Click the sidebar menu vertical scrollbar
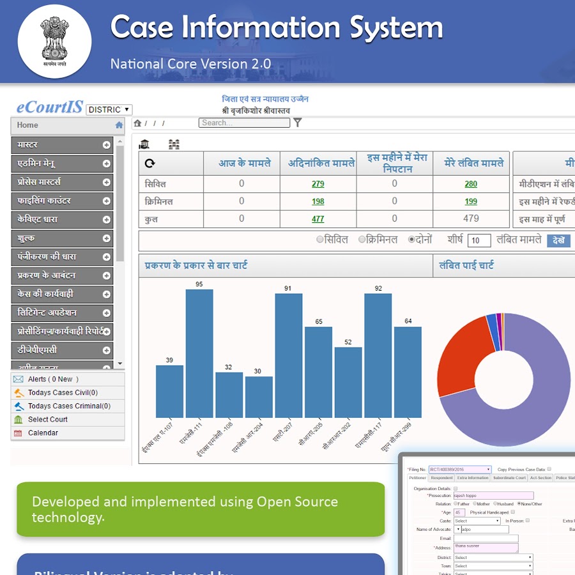This screenshot has height=575, width=575. (120, 204)
